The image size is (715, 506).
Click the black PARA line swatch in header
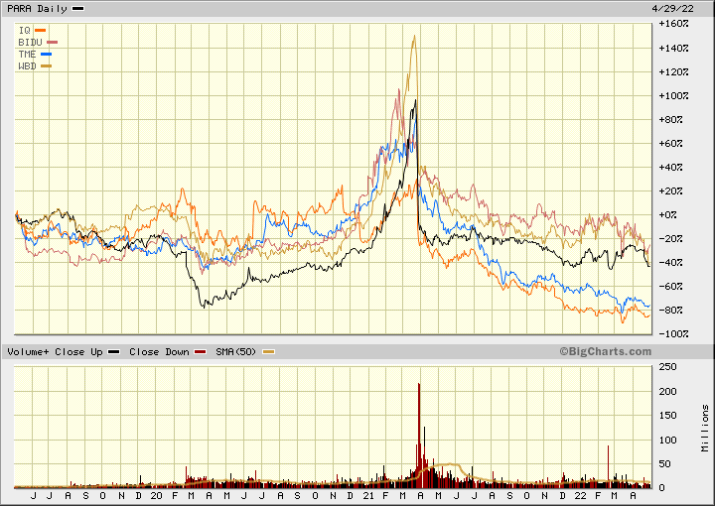pos(78,9)
